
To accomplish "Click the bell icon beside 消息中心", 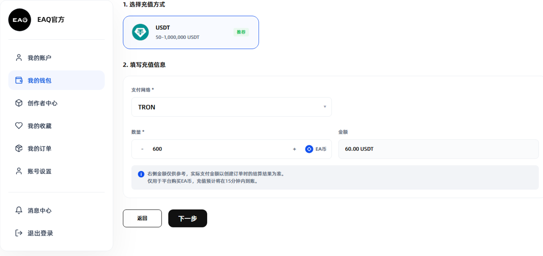I will tap(19, 210).
